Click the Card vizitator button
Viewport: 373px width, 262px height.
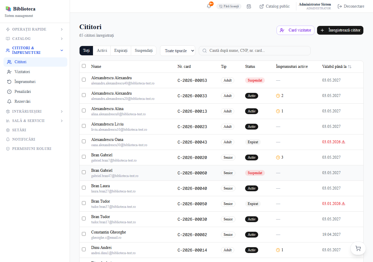coord(295,30)
